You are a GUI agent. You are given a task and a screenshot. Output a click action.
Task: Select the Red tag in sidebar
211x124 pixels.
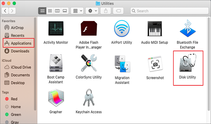pyautogui.click(x=14, y=99)
